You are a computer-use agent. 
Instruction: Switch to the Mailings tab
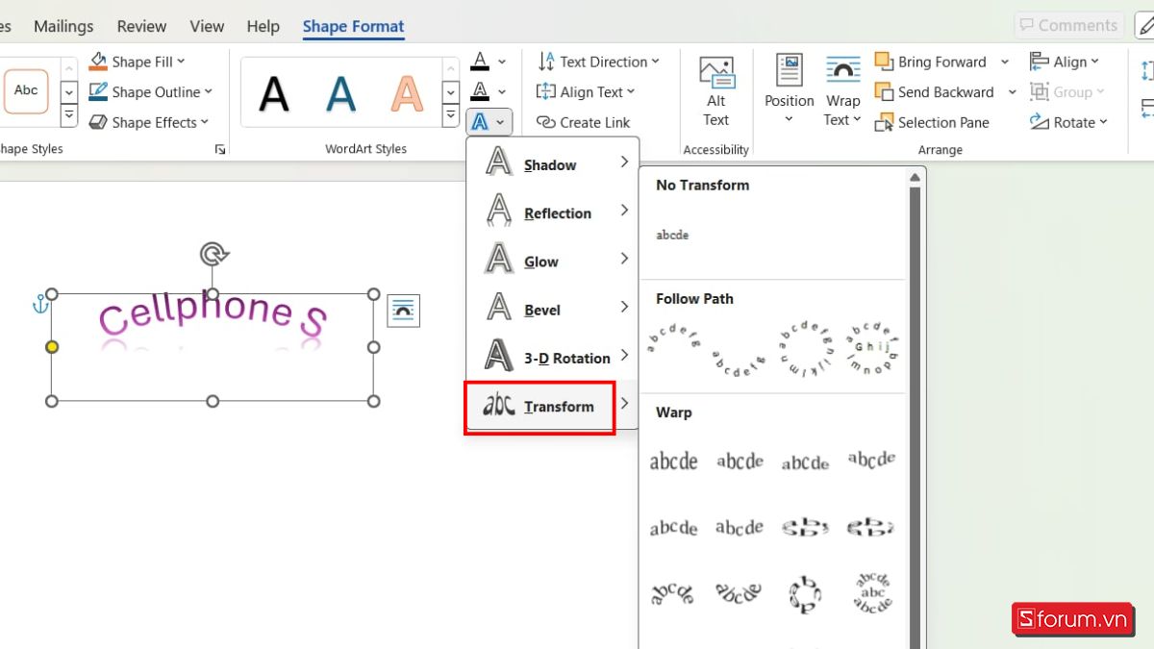[63, 26]
